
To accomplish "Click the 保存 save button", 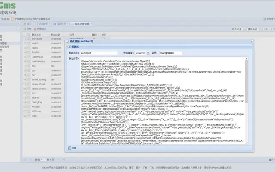I will [x=72, y=148].
